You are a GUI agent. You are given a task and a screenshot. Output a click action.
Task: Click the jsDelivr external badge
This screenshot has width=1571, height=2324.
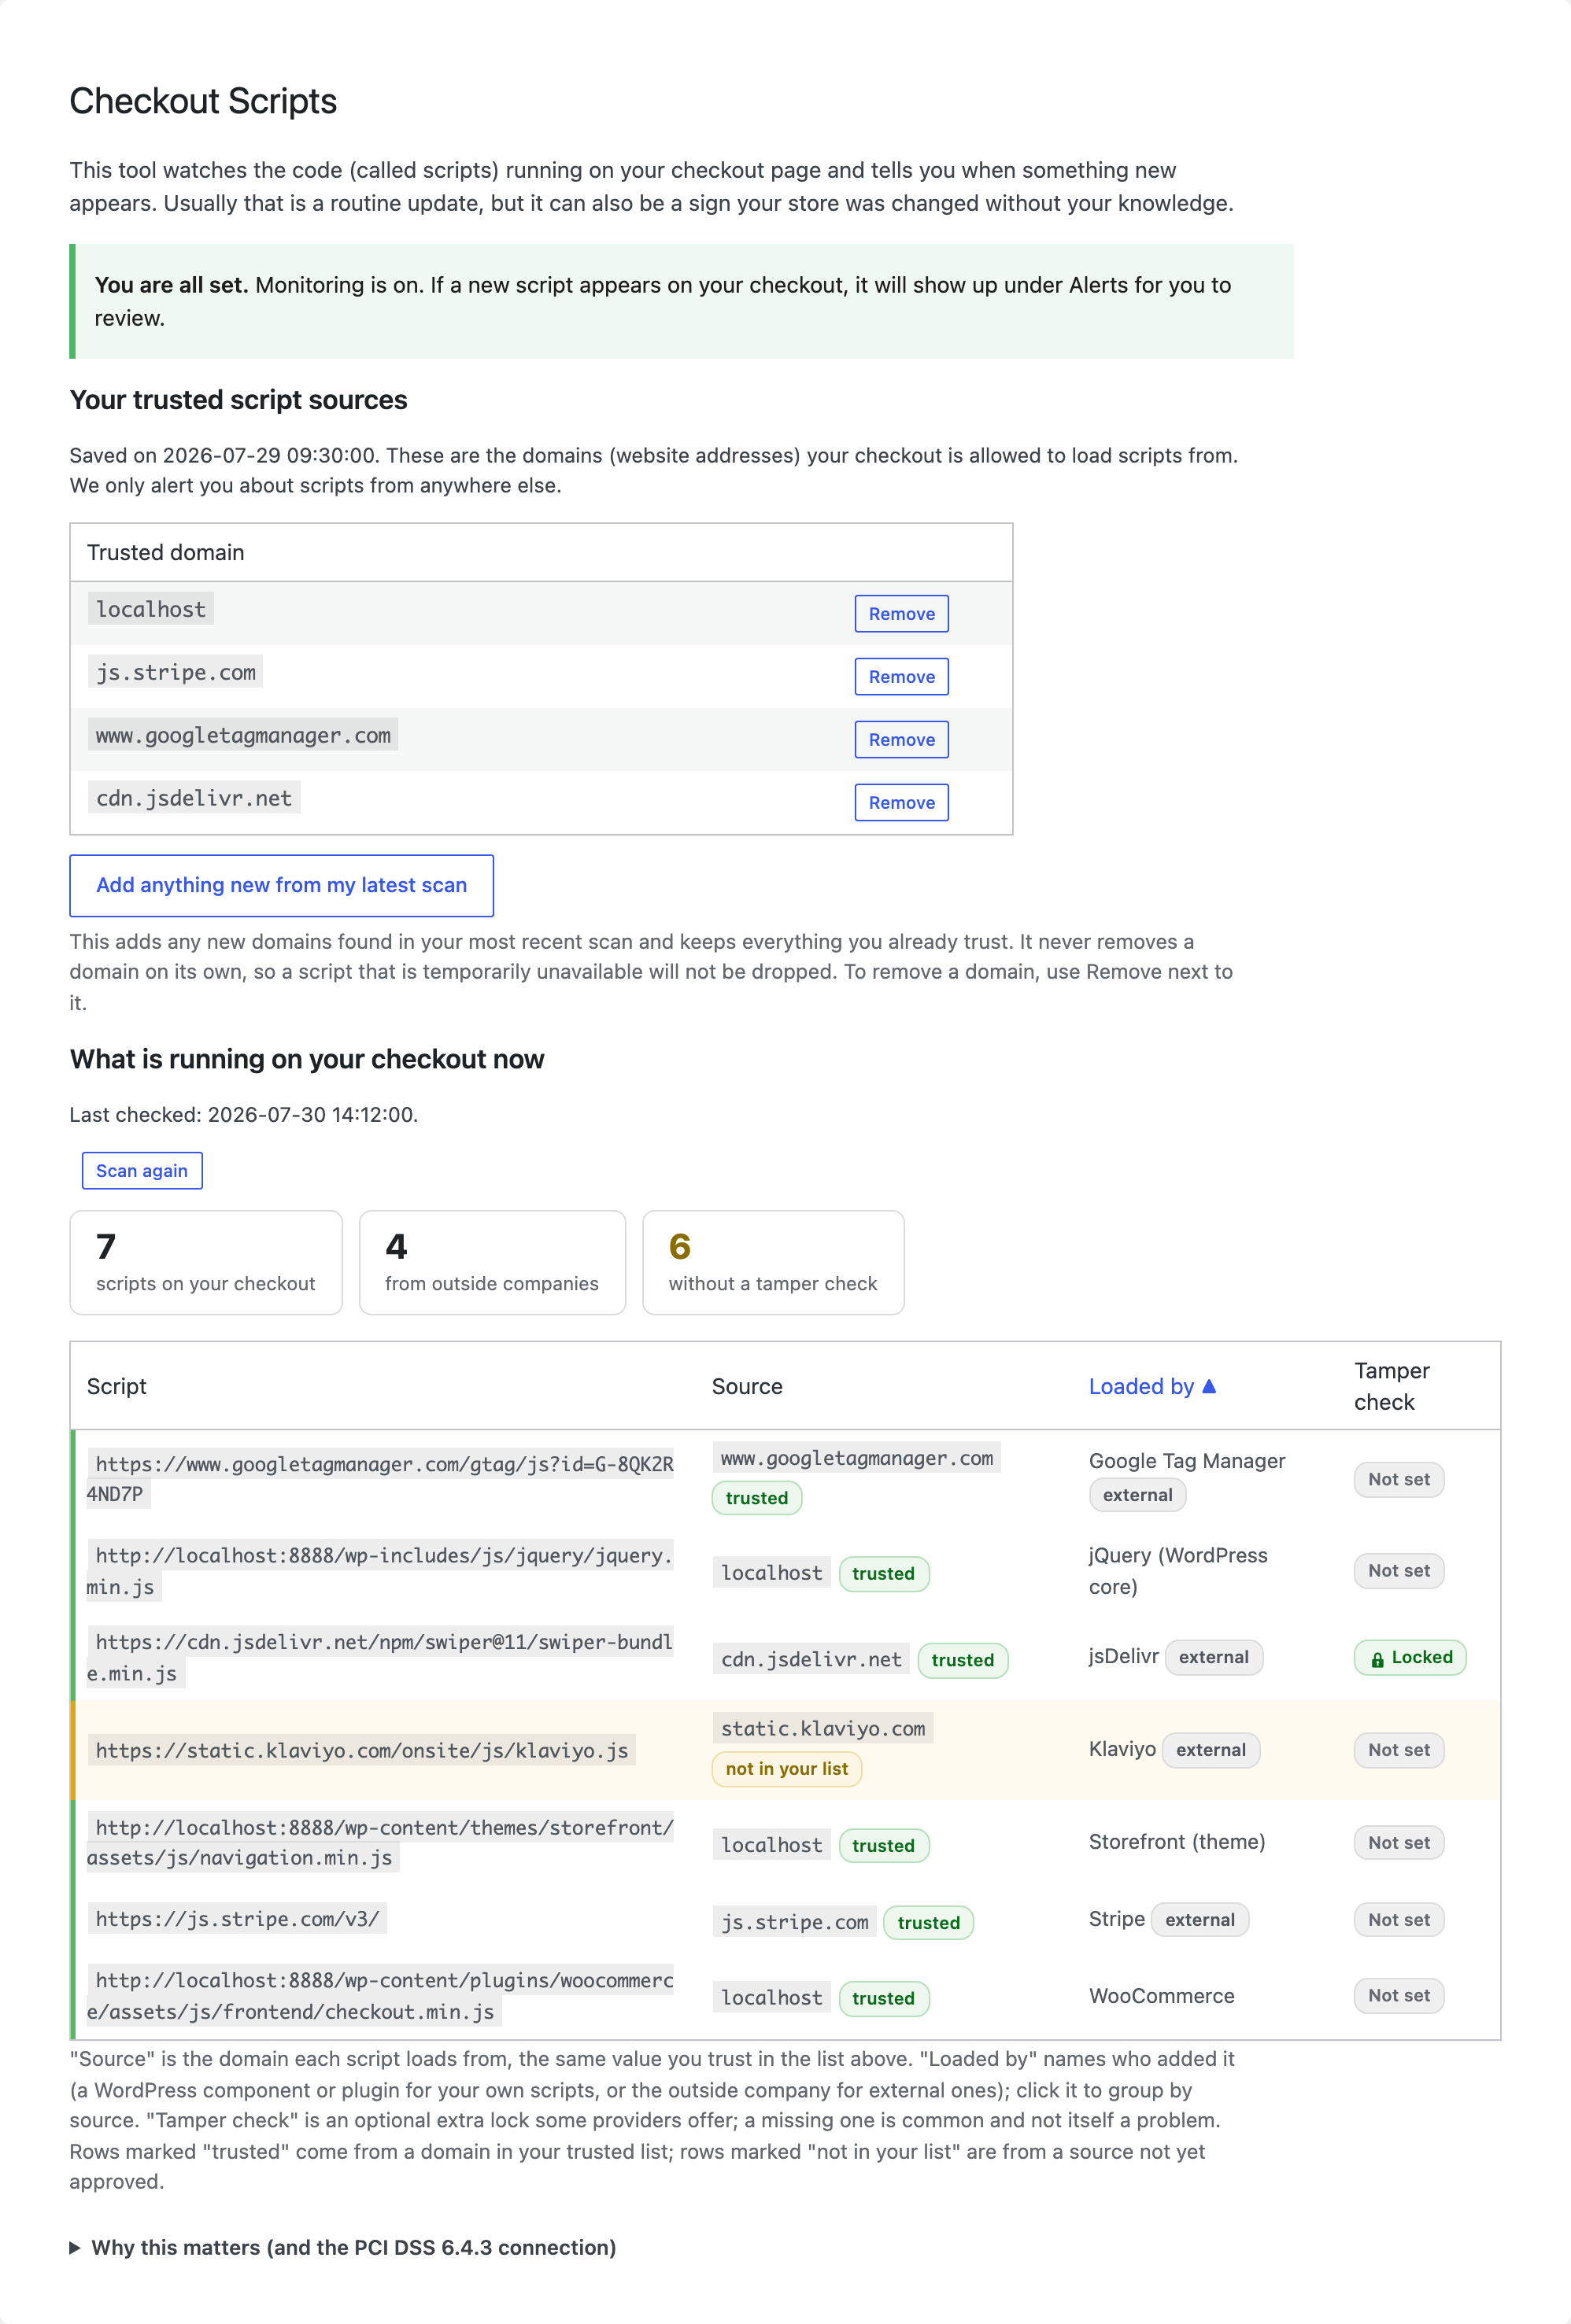point(1214,1657)
